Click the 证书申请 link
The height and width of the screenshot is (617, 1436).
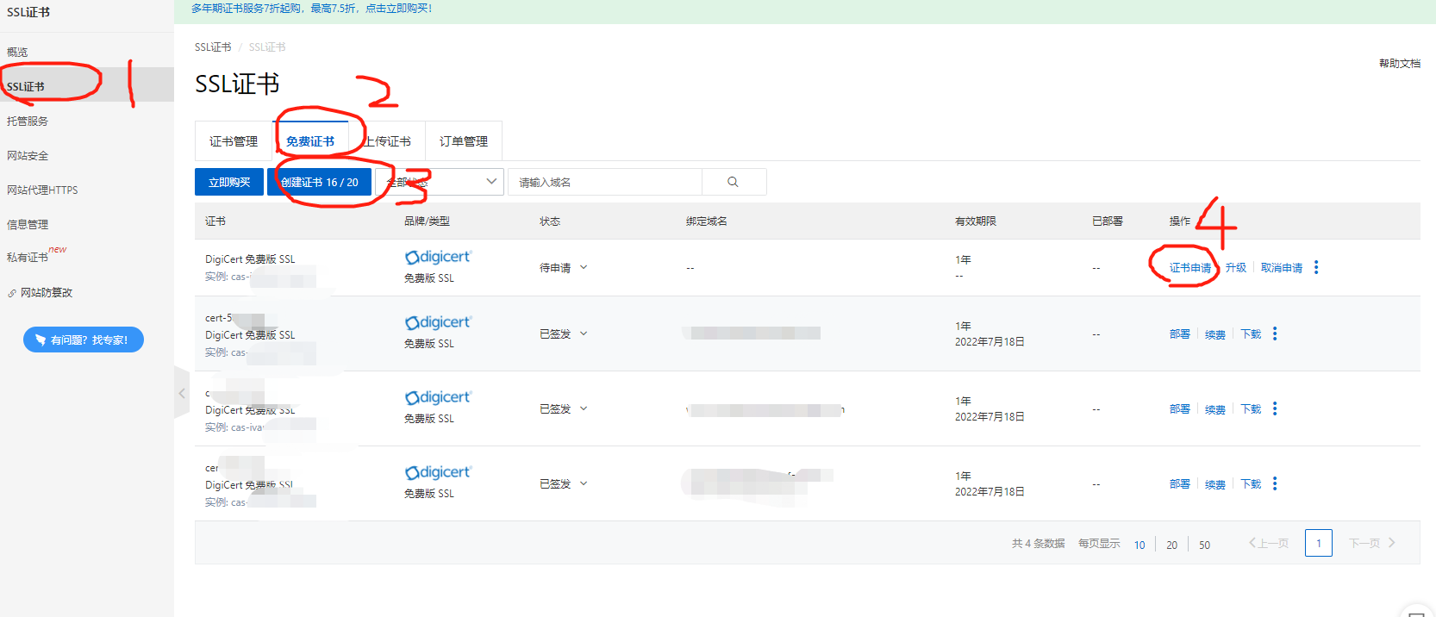tap(1190, 268)
